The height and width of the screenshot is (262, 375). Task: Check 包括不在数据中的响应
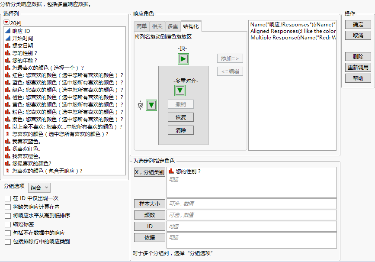pyautogui.click(x=8, y=233)
